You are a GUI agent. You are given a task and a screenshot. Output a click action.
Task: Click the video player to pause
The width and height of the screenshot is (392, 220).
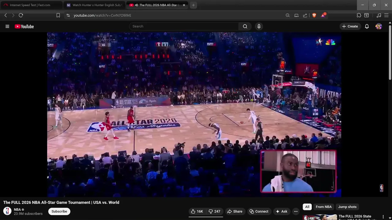pyautogui.click(x=194, y=115)
